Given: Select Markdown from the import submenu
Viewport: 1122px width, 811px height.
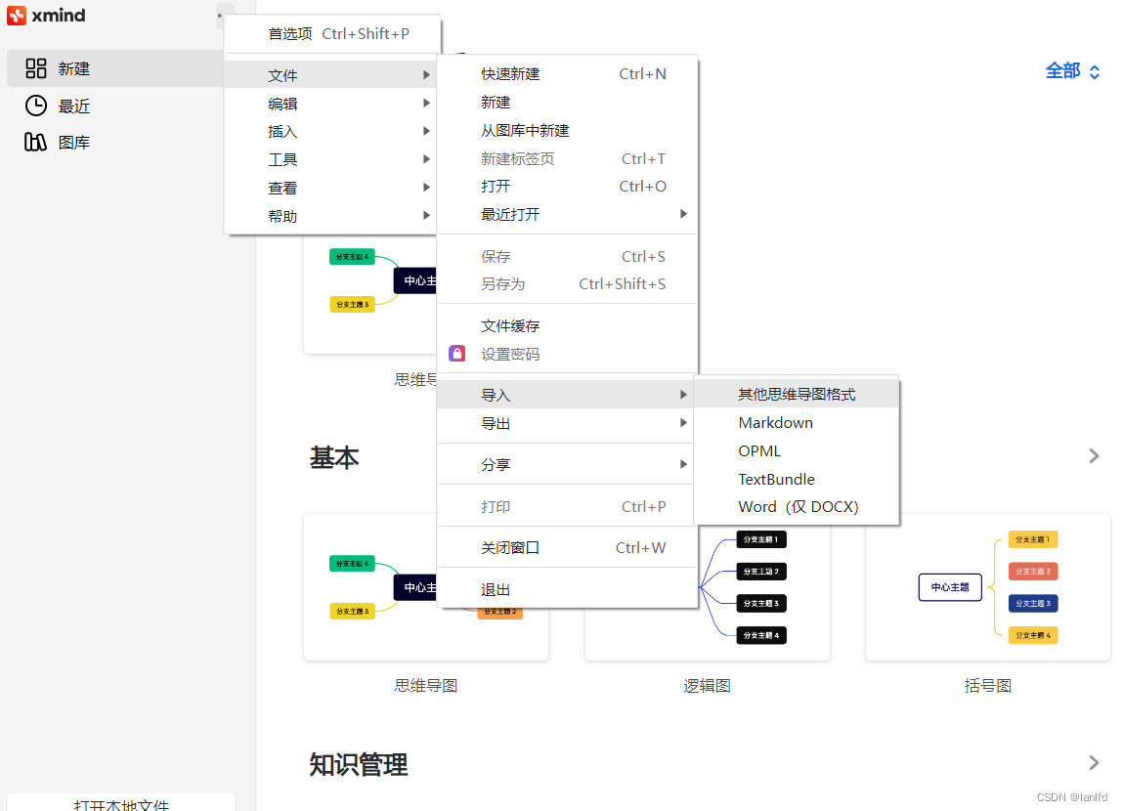Looking at the screenshot, I should tap(775, 422).
